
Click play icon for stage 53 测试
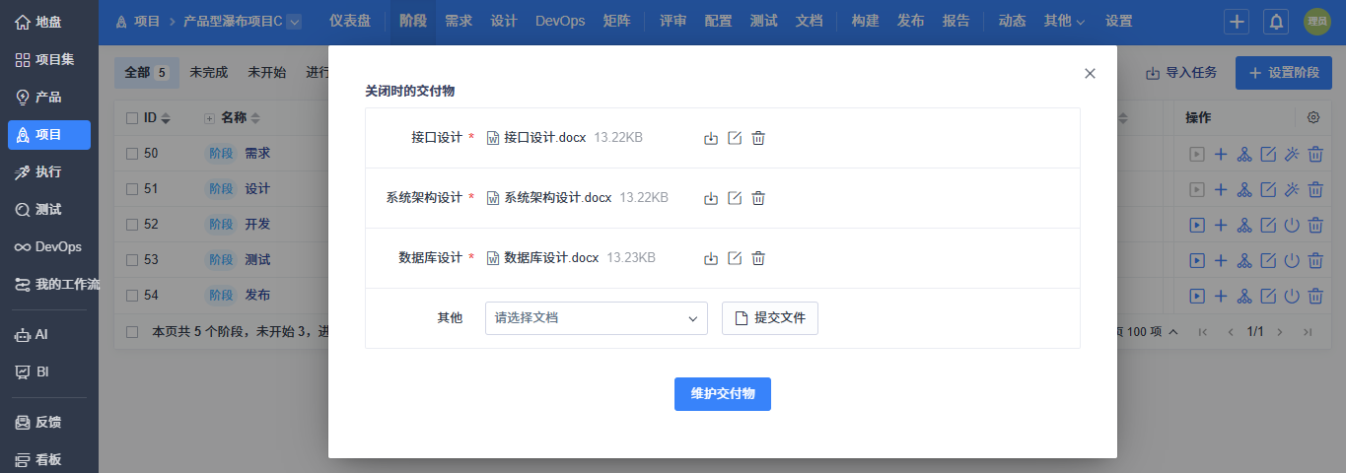click(x=1197, y=260)
